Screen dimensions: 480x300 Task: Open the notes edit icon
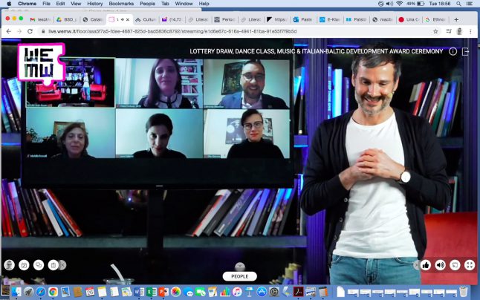[x=24, y=264]
